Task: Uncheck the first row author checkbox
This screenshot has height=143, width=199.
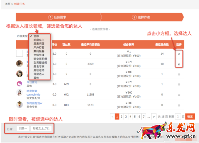Action: 179,54
